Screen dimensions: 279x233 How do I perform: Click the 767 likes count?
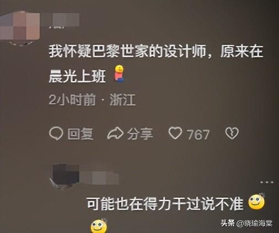coord(198,135)
